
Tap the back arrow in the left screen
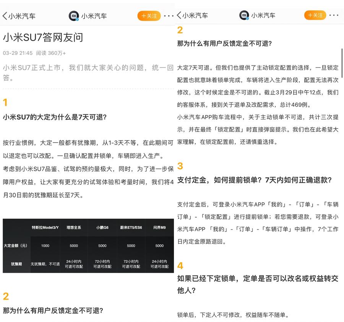5,16
